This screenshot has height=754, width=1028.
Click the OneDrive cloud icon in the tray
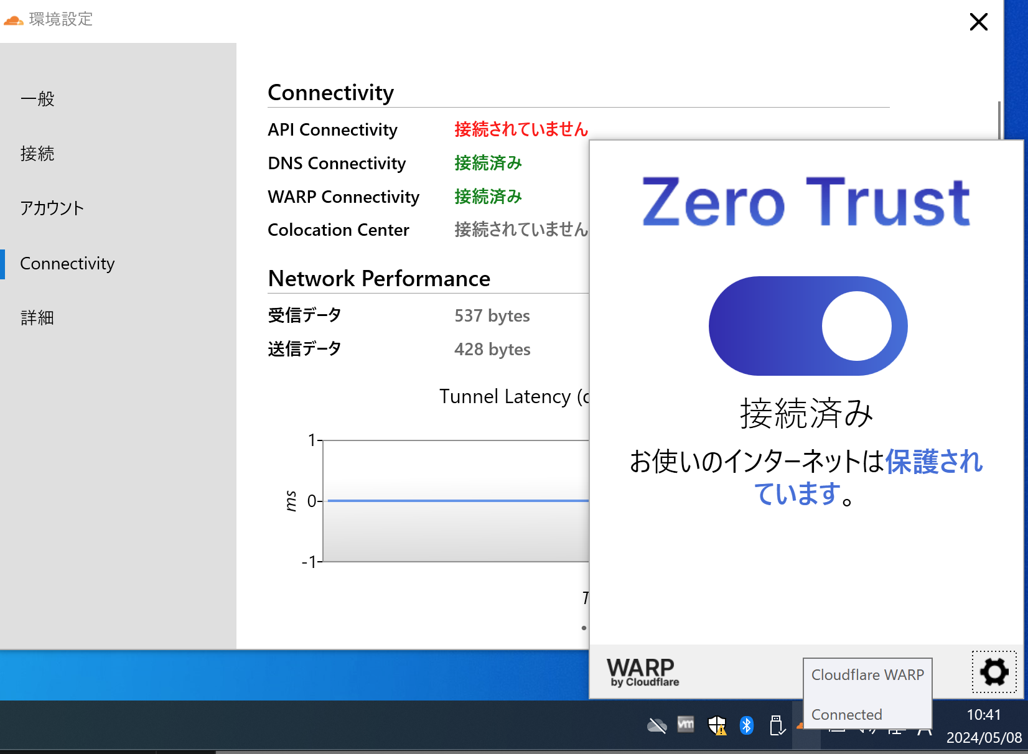point(657,725)
